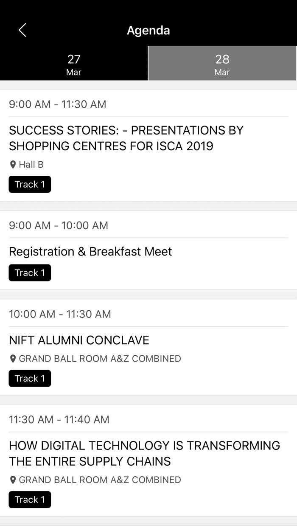Image resolution: width=297 pixels, height=528 pixels.
Task: Tap Track 1 tag under Registration & Breakfast
Action: (x=30, y=273)
